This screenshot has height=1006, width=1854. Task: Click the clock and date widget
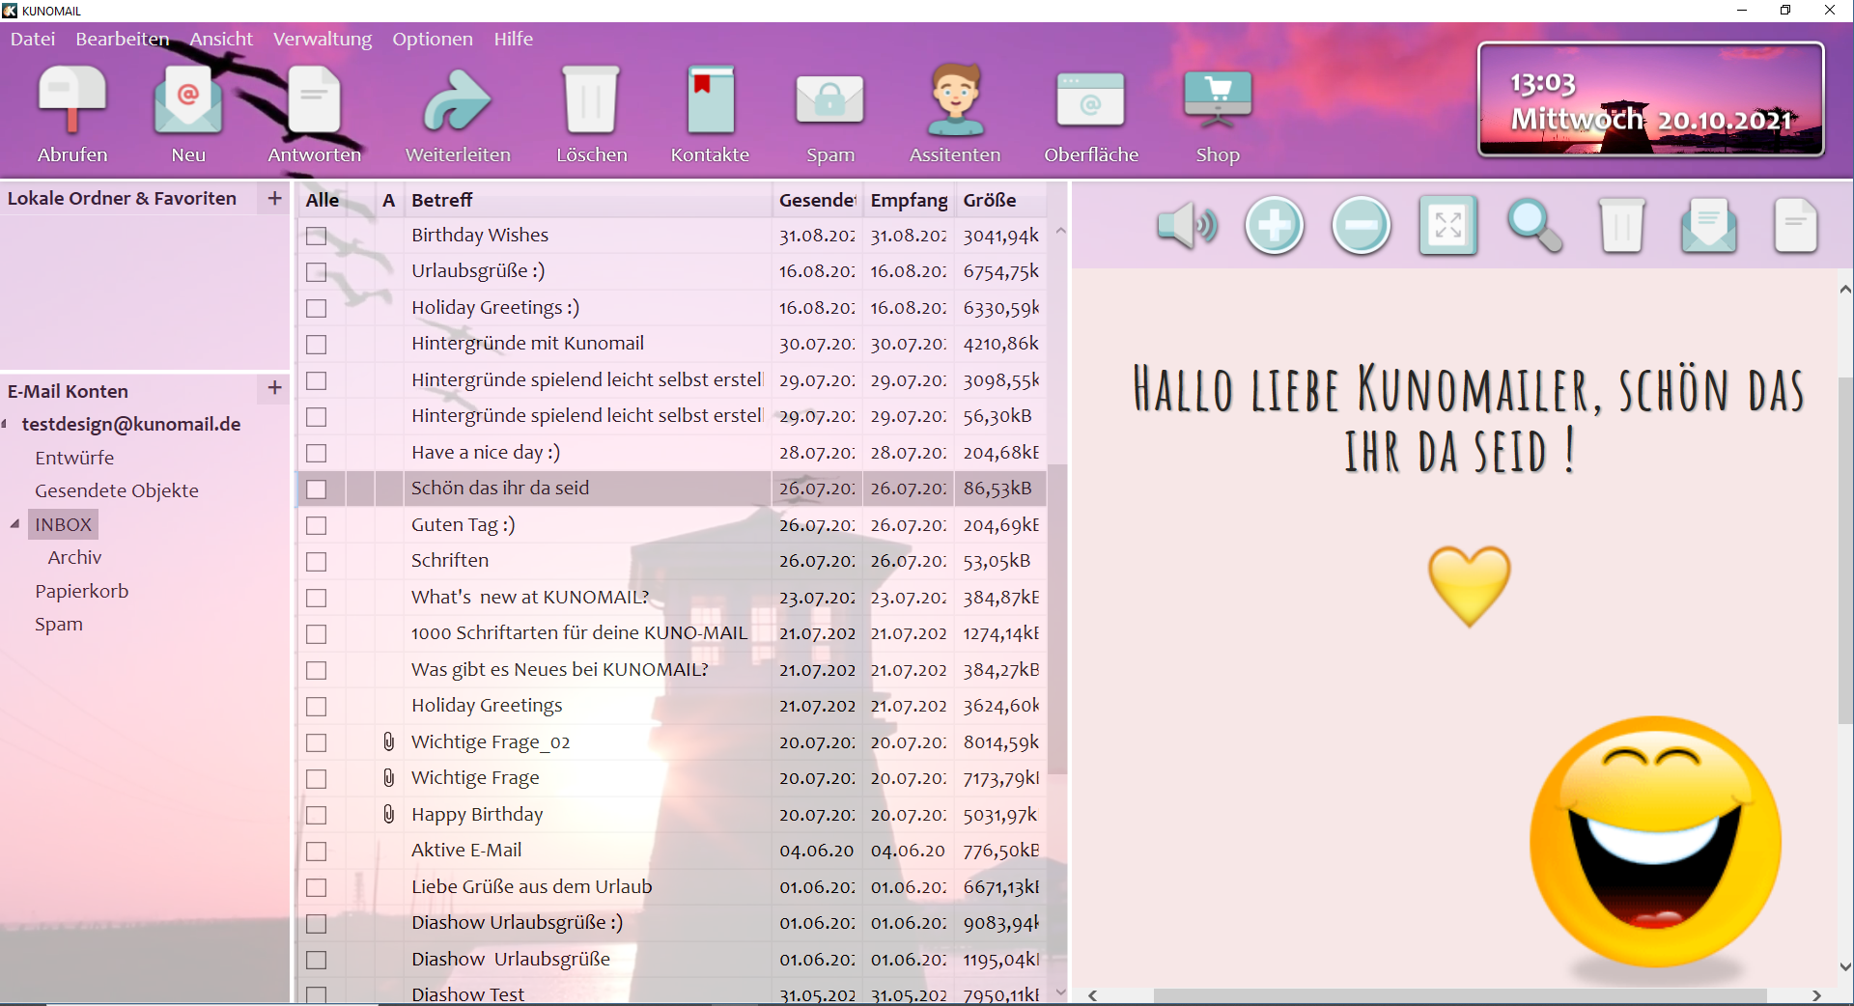[1651, 99]
